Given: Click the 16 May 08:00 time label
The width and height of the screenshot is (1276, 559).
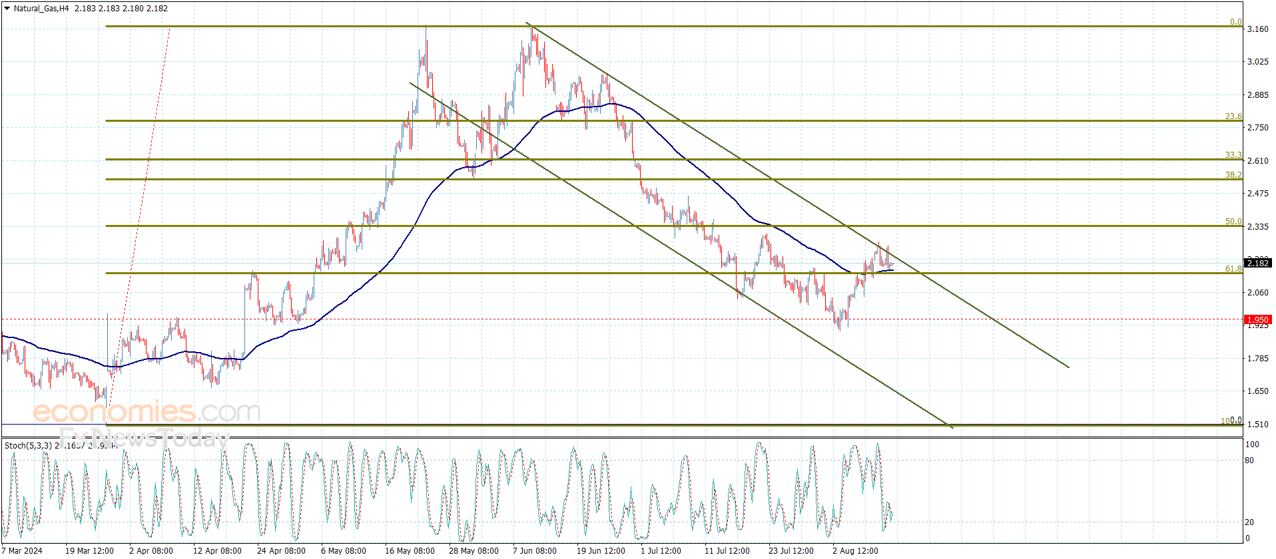Looking at the screenshot, I should coord(410,551).
